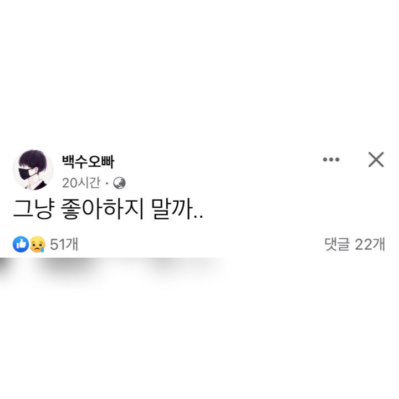Click the word 그냥 in the post
The image size is (399, 399).
(34, 209)
